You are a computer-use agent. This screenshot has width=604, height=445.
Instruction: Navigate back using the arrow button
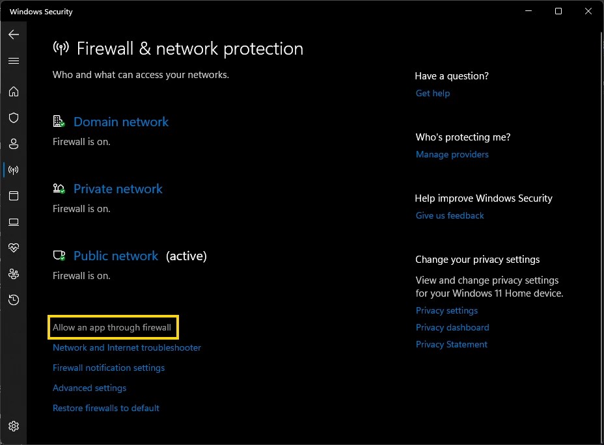(14, 34)
